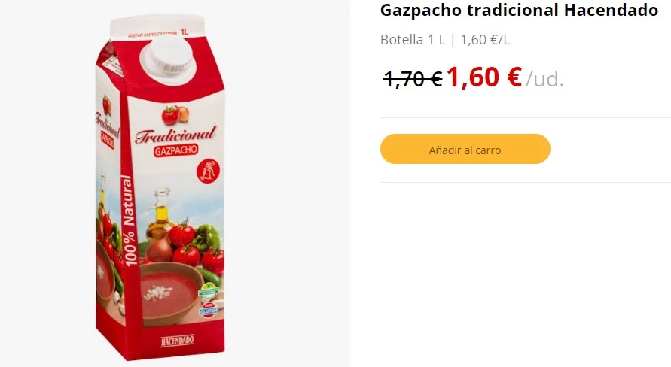Image resolution: width=671 pixels, height=367 pixels.
Task: Click the Gazpacho tradicional Hacendado title
Action: point(519,11)
